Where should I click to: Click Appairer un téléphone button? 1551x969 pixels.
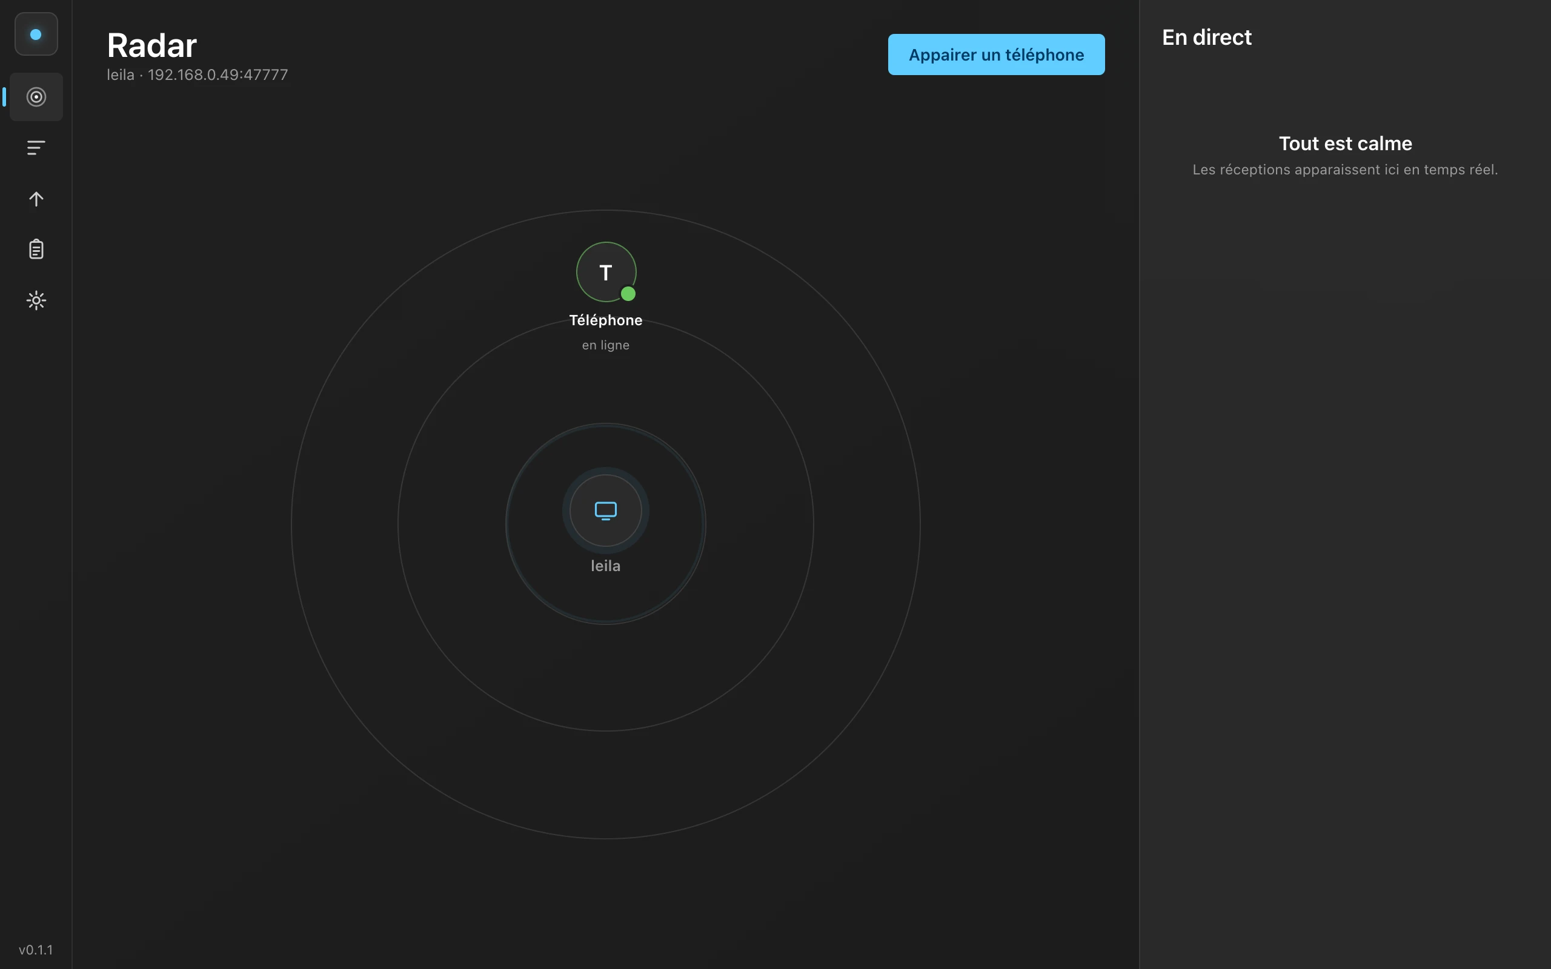[x=996, y=55]
